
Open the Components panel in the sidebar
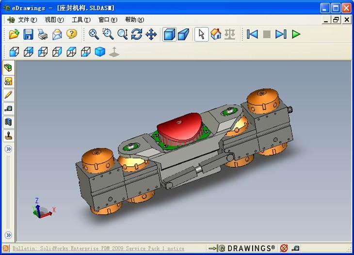coord(8,68)
